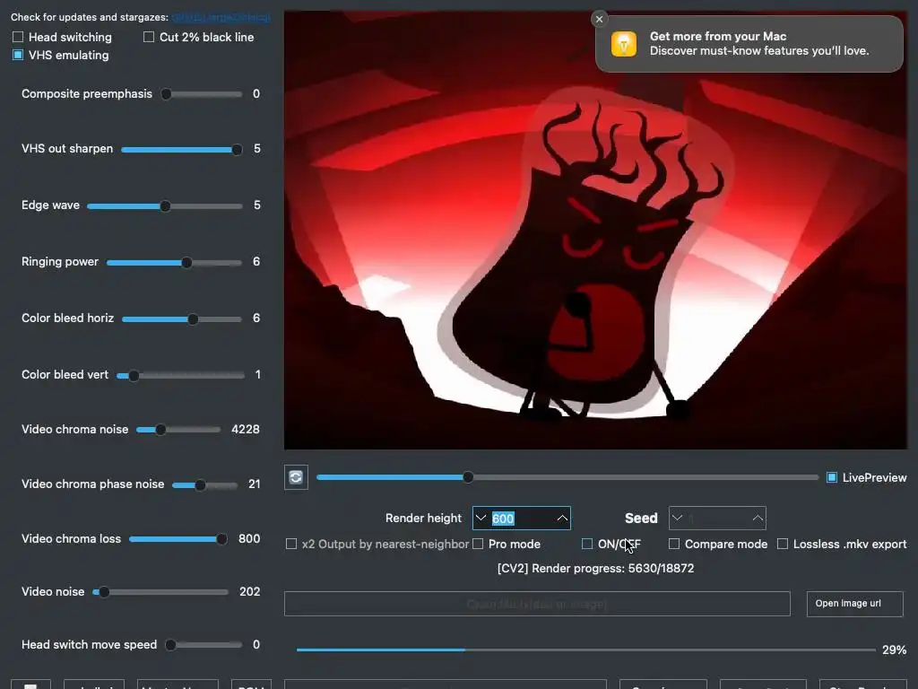
Task: Click the Color bleed horiz slider handle
Action: 193,319
